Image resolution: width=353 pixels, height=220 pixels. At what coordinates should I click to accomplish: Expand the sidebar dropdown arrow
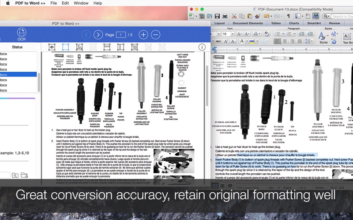(x=302, y=16)
